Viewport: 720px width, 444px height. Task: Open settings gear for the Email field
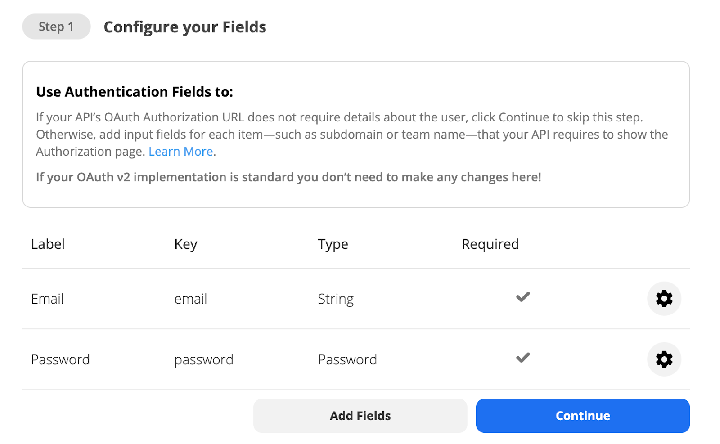664,299
